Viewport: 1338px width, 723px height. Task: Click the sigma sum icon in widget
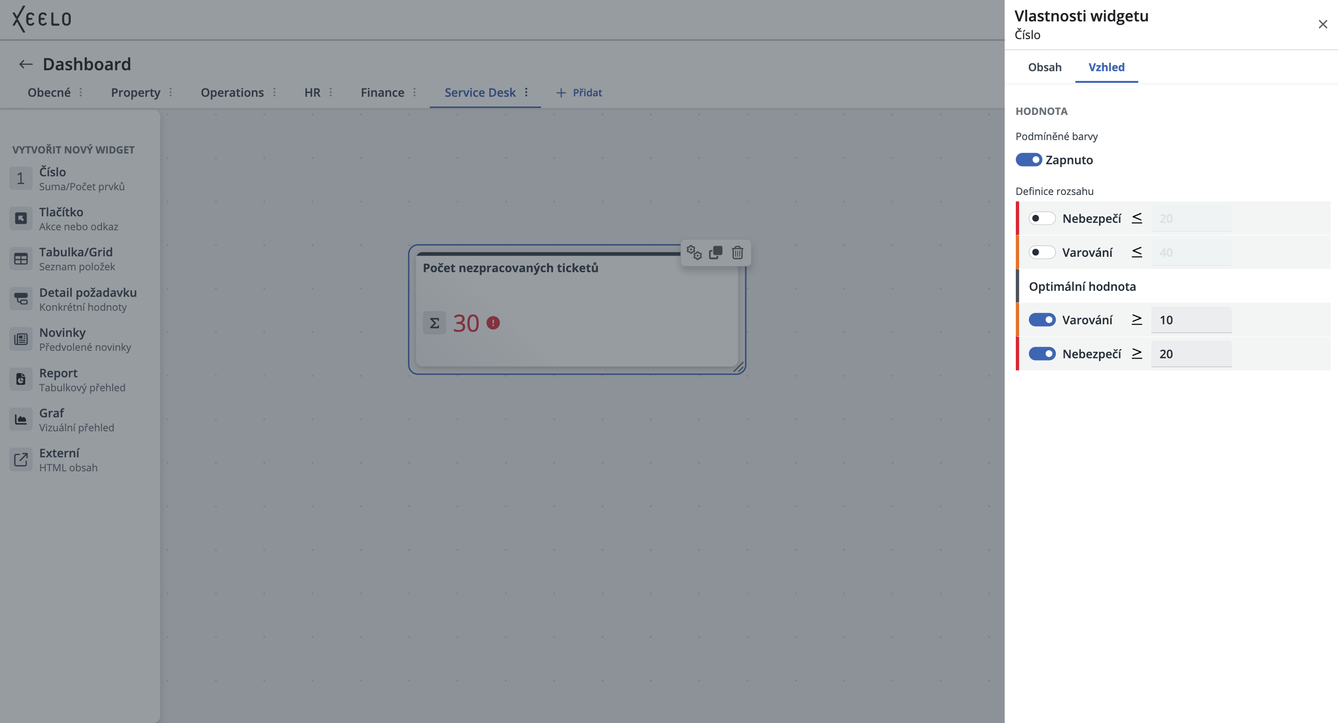click(x=434, y=323)
